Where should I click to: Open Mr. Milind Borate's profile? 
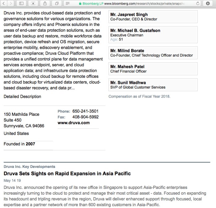point(127,51)
